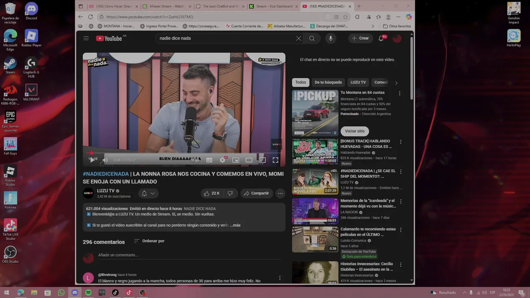Select the Steam desktop icon
Image resolution: width=530 pixels, height=298 pixels.
click(x=10, y=66)
